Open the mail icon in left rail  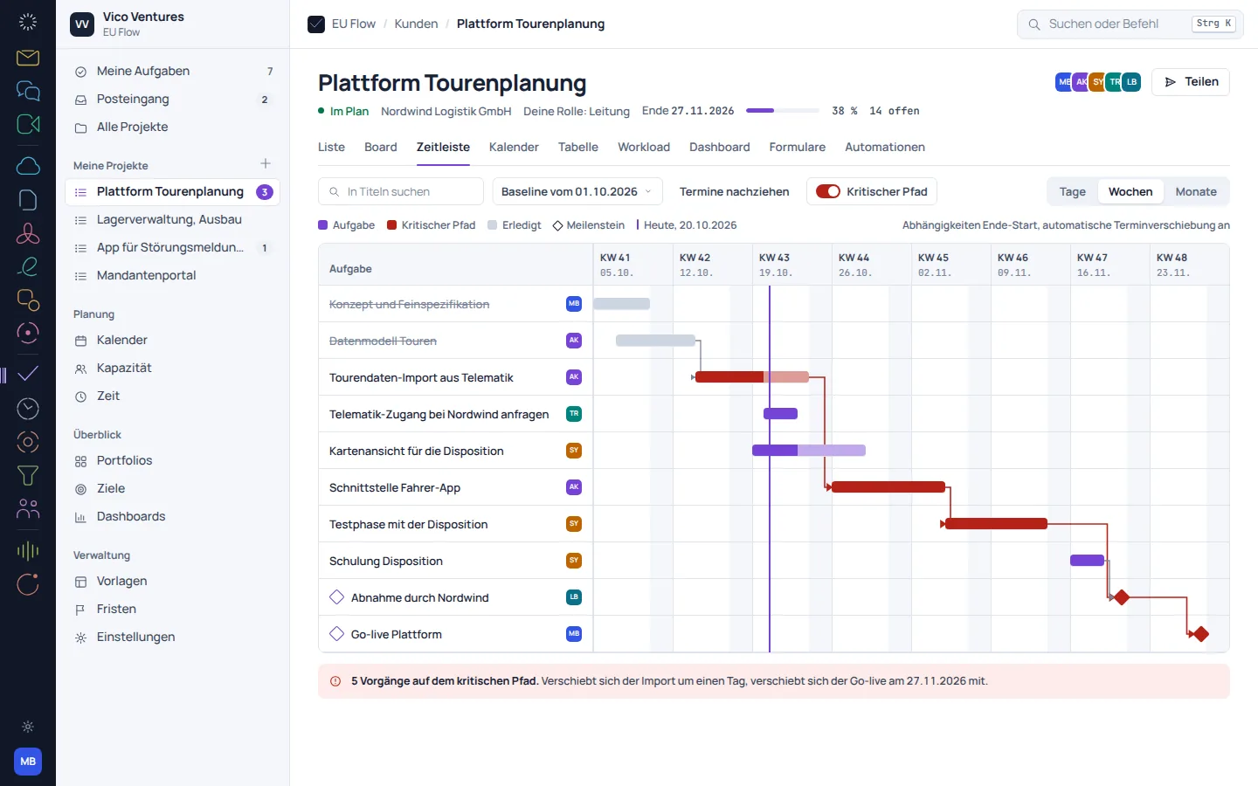pos(28,58)
